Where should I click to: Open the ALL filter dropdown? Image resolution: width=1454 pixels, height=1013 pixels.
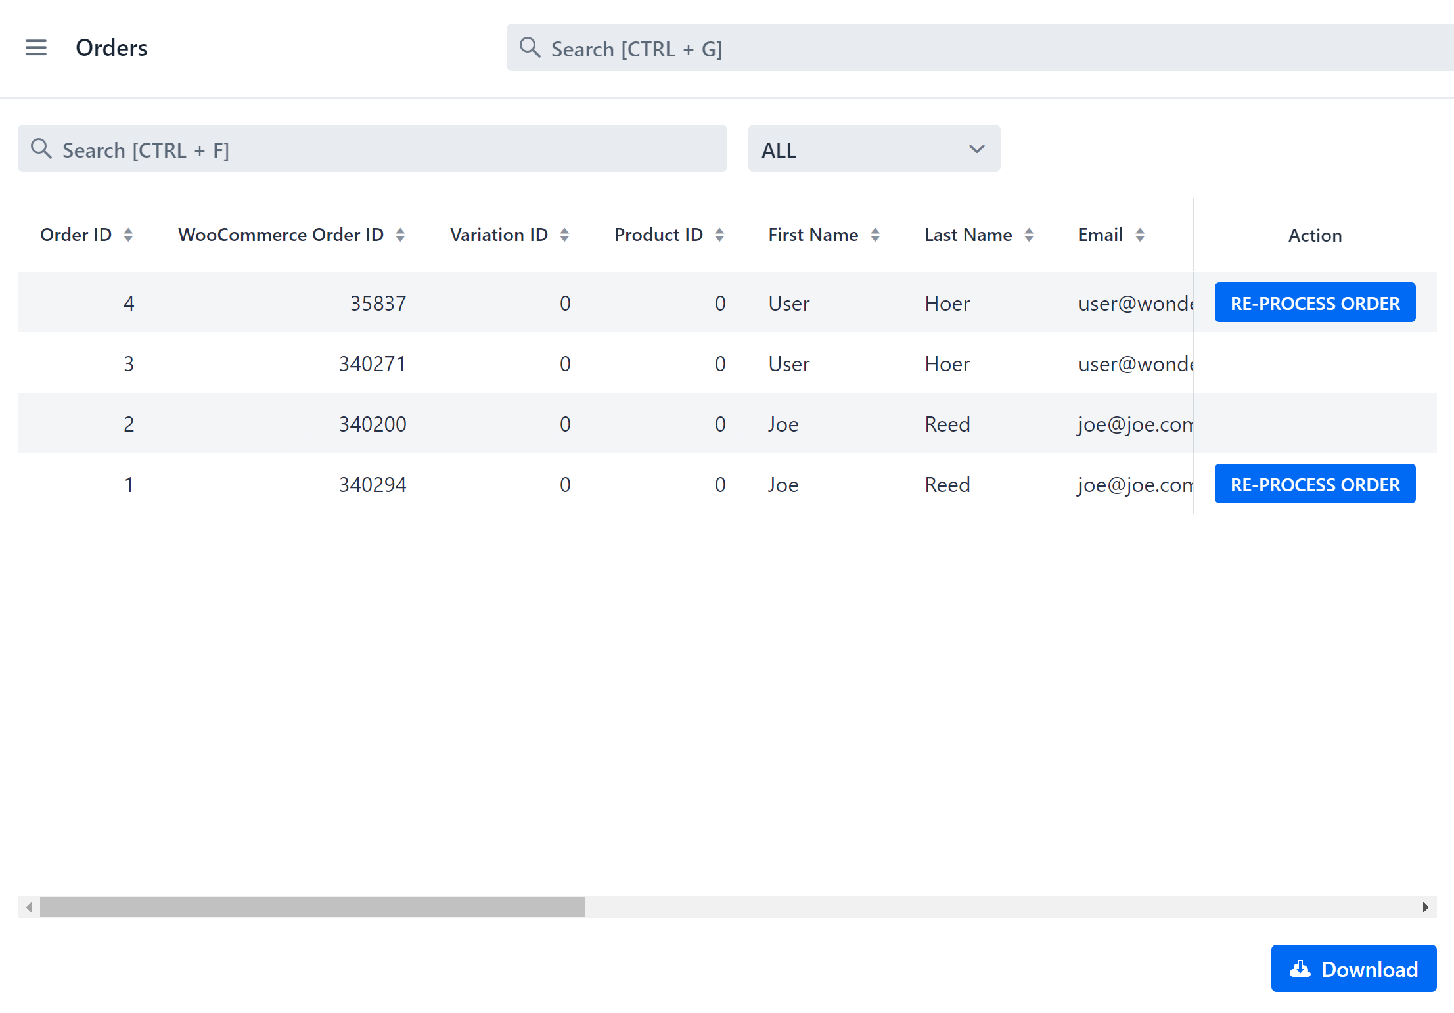(874, 148)
